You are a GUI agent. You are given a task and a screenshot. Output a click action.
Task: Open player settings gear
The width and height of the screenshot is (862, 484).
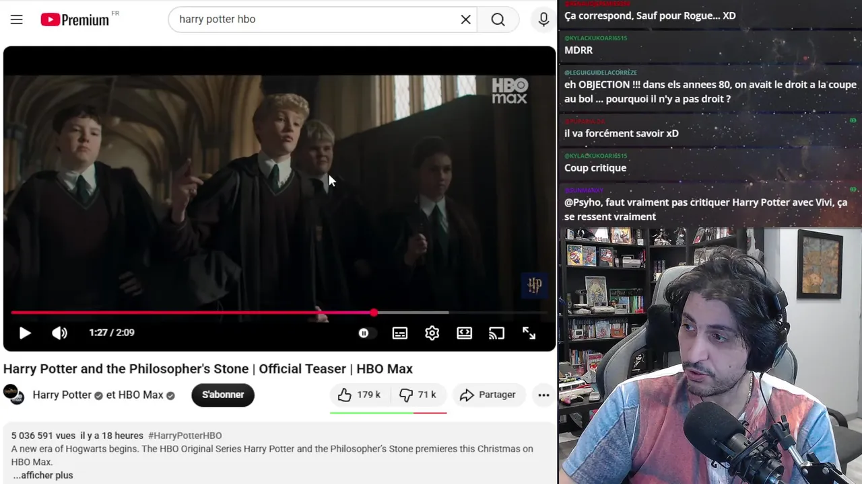(x=432, y=333)
